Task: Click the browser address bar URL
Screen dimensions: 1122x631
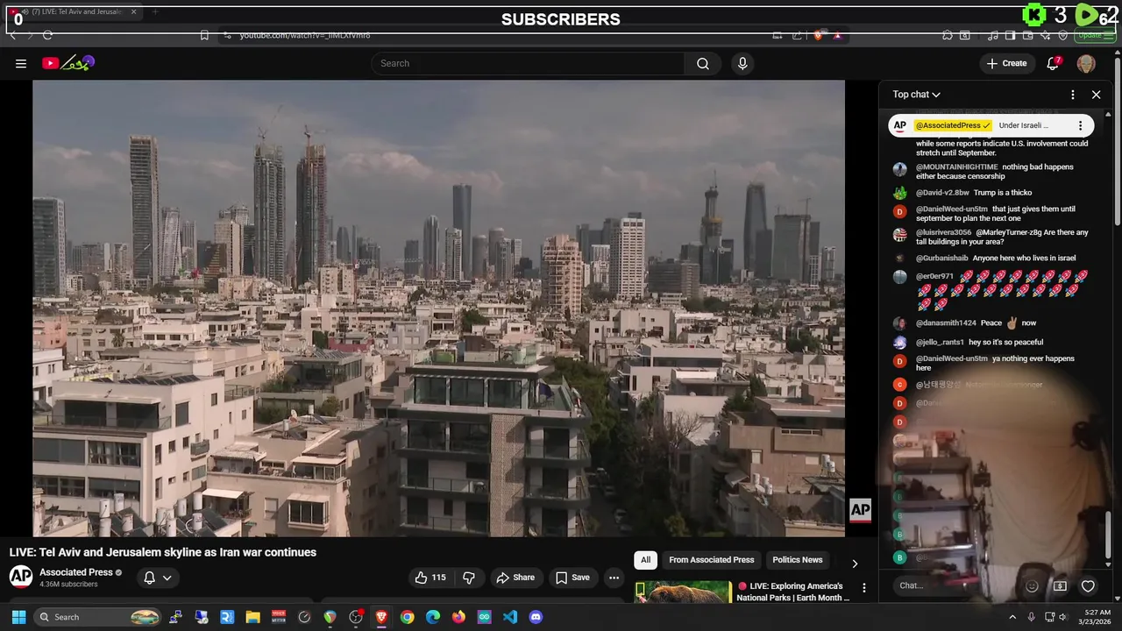Action: (x=305, y=35)
